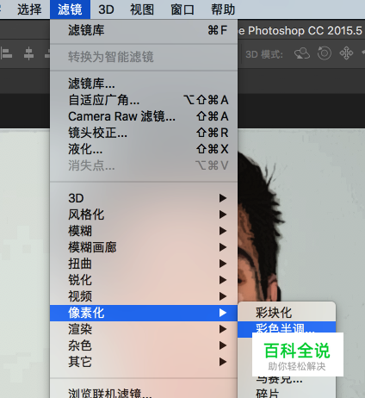This screenshot has height=398, width=365.
Task: Open the 窗口 menu
Action: point(182,9)
